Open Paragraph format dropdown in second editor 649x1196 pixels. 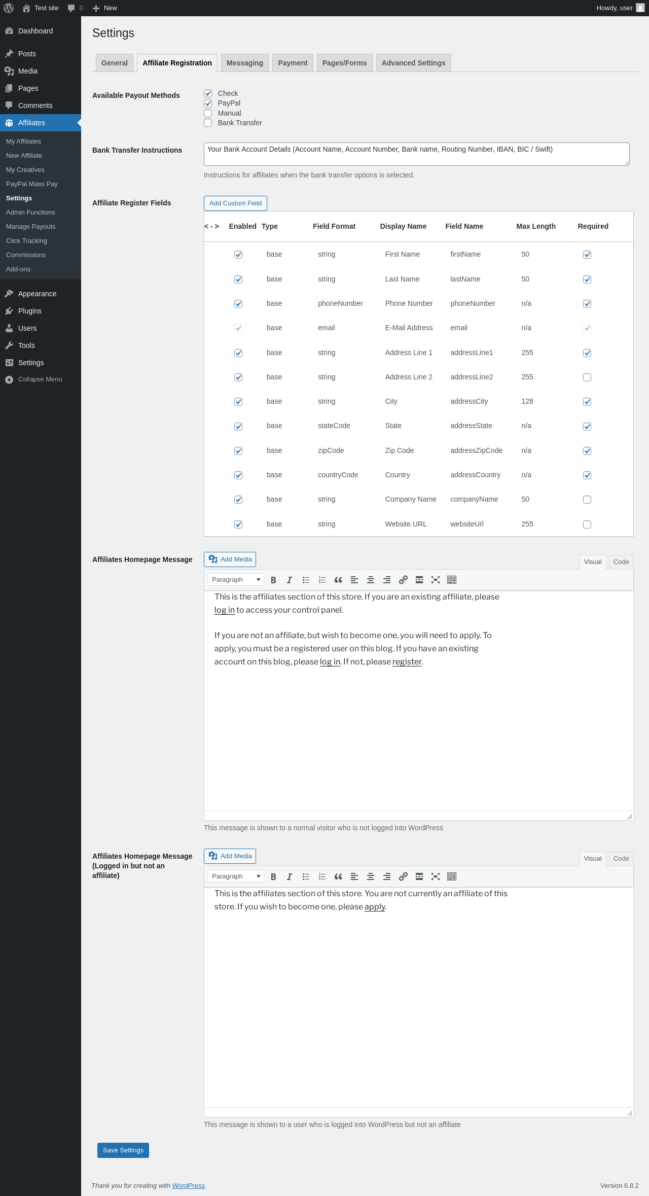pyautogui.click(x=235, y=876)
